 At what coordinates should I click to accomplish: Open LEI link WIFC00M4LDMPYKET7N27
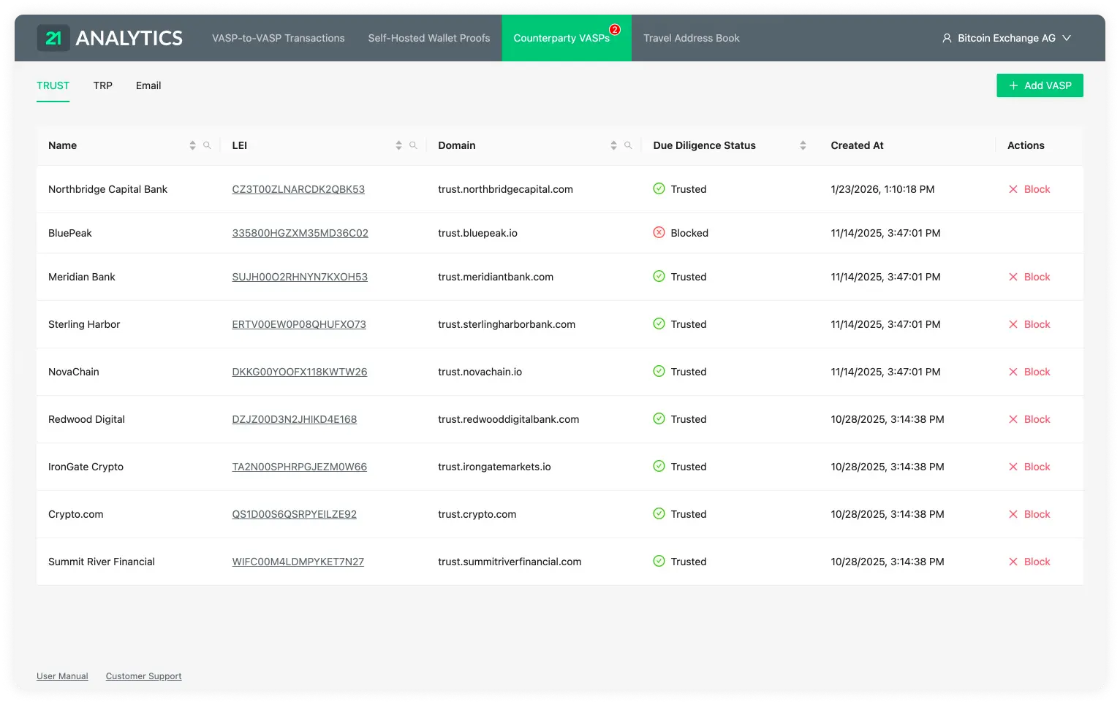tap(298, 562)
